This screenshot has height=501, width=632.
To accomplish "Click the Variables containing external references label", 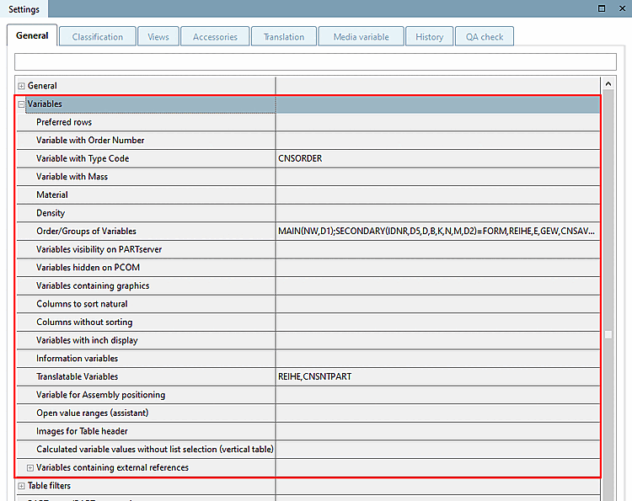I will [x=112, y=467].
